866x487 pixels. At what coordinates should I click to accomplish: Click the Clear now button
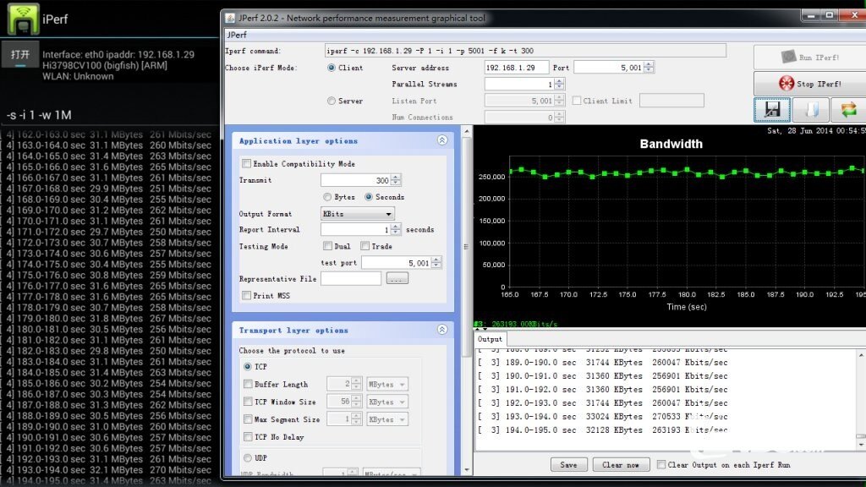pyautogui.click(x=621, y=465)
